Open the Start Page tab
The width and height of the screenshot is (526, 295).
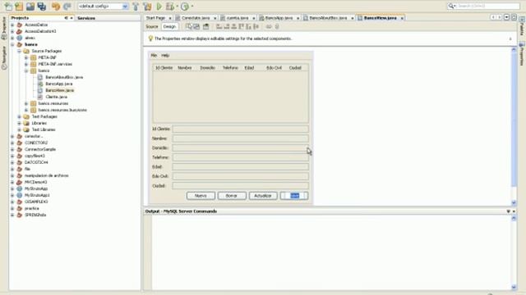[x=155, y=18]
